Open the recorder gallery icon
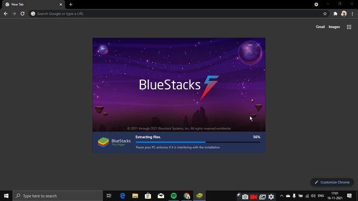The height and width of the screenshot is (201, 358). [x=262, y=197]
